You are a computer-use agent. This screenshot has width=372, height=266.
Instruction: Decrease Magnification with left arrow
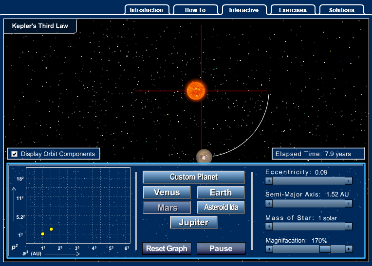(269, 249)
